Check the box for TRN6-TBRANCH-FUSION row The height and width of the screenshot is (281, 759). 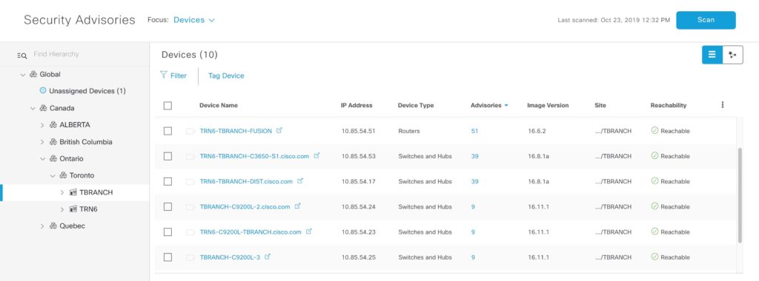click(168, 131)
